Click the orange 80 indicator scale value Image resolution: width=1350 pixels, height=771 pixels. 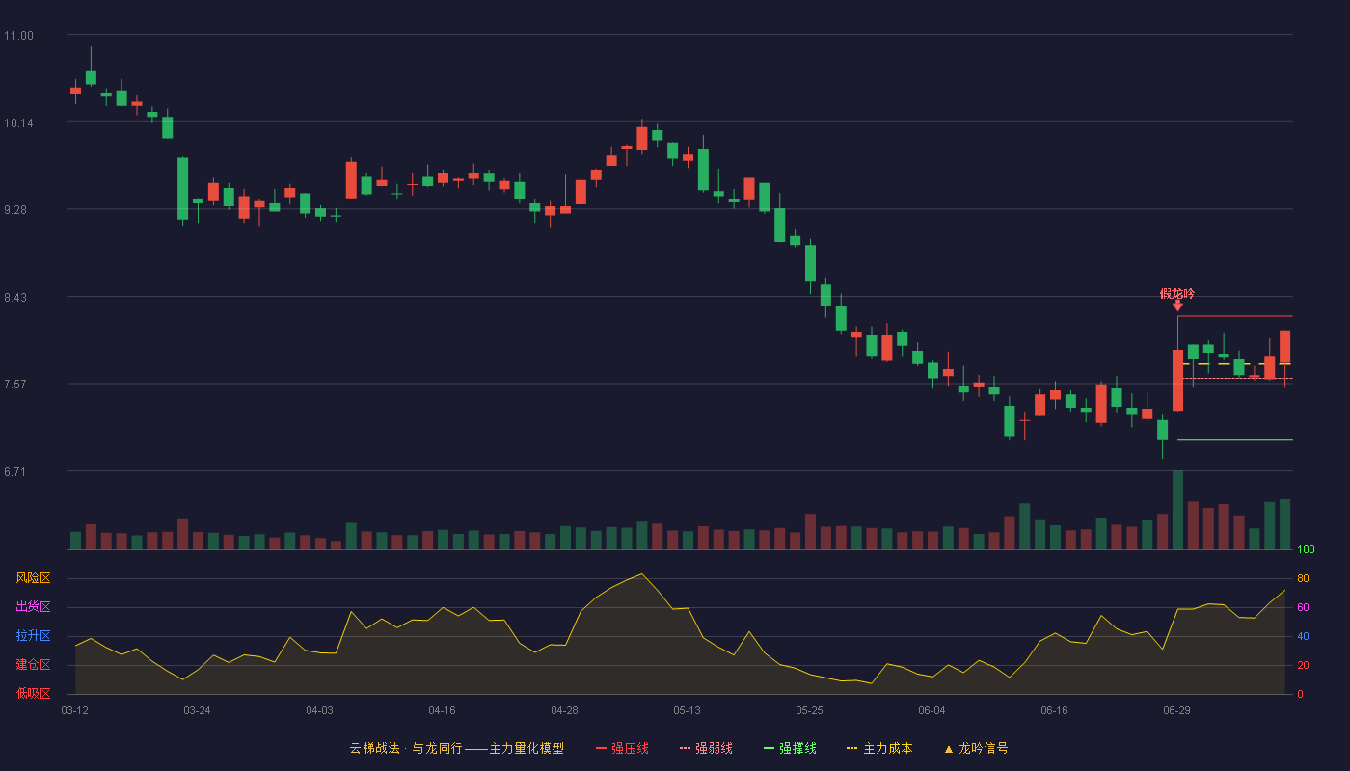pyautogui.click(x=1303, y=578)
